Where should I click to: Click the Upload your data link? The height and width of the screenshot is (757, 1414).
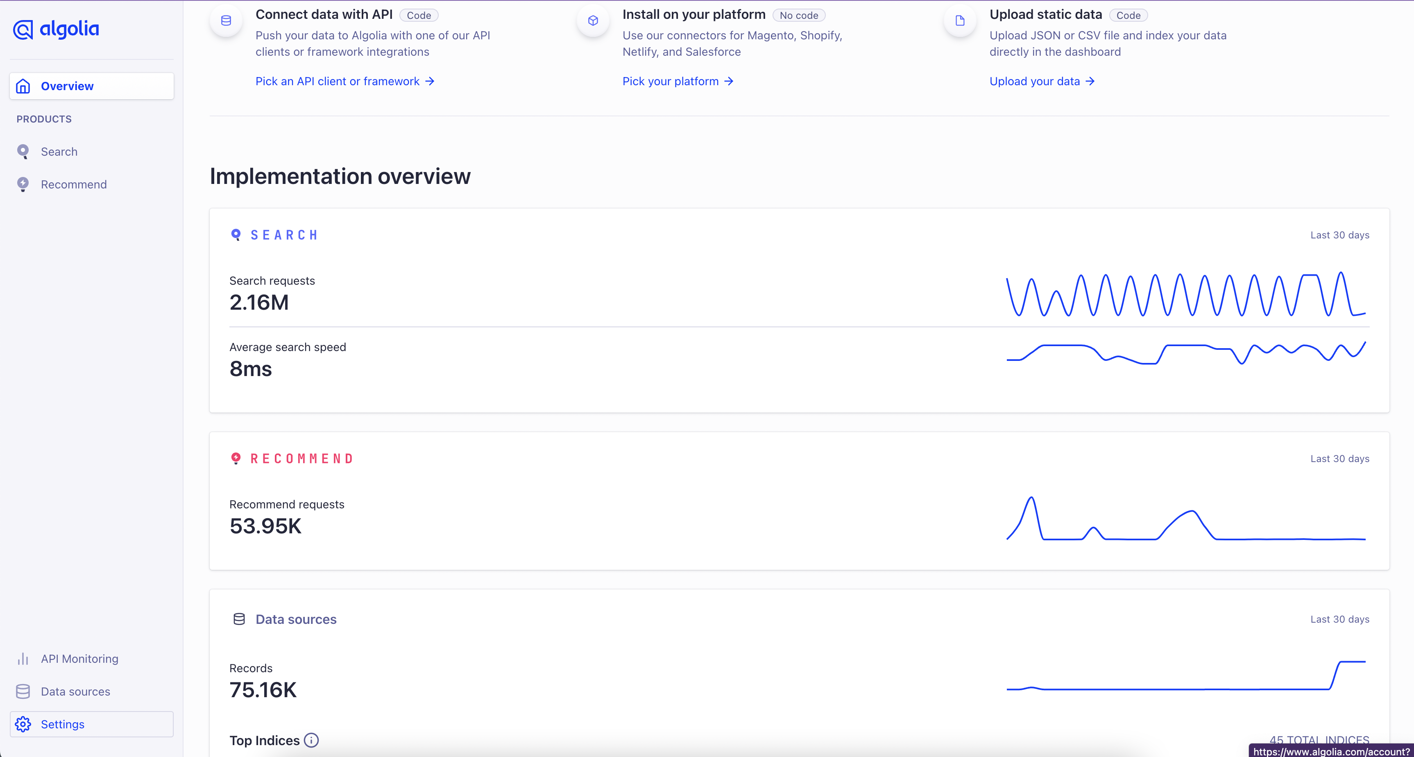pos(1036,81)
